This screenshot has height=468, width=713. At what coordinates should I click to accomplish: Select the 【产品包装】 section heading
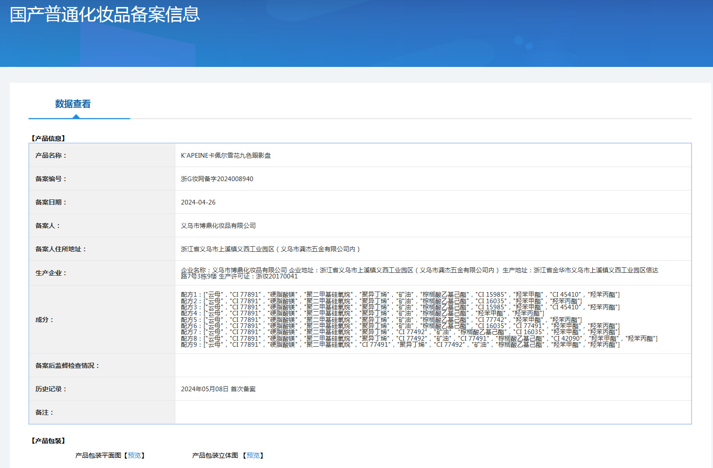49,441
